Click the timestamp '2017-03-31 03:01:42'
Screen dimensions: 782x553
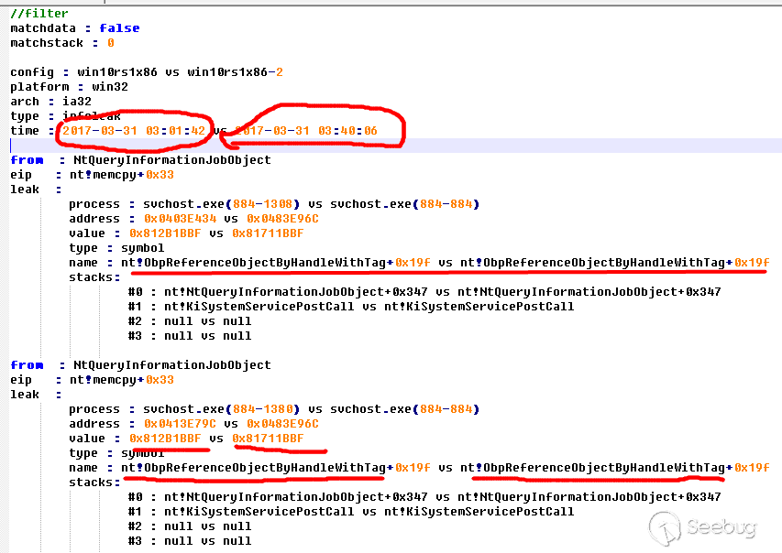pyautogui.click(x=134, y=131)
